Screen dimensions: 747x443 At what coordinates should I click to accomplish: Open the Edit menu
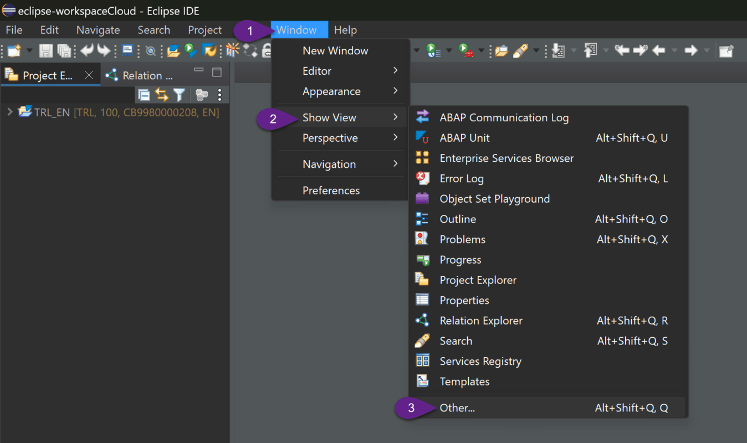pos(49,30)
